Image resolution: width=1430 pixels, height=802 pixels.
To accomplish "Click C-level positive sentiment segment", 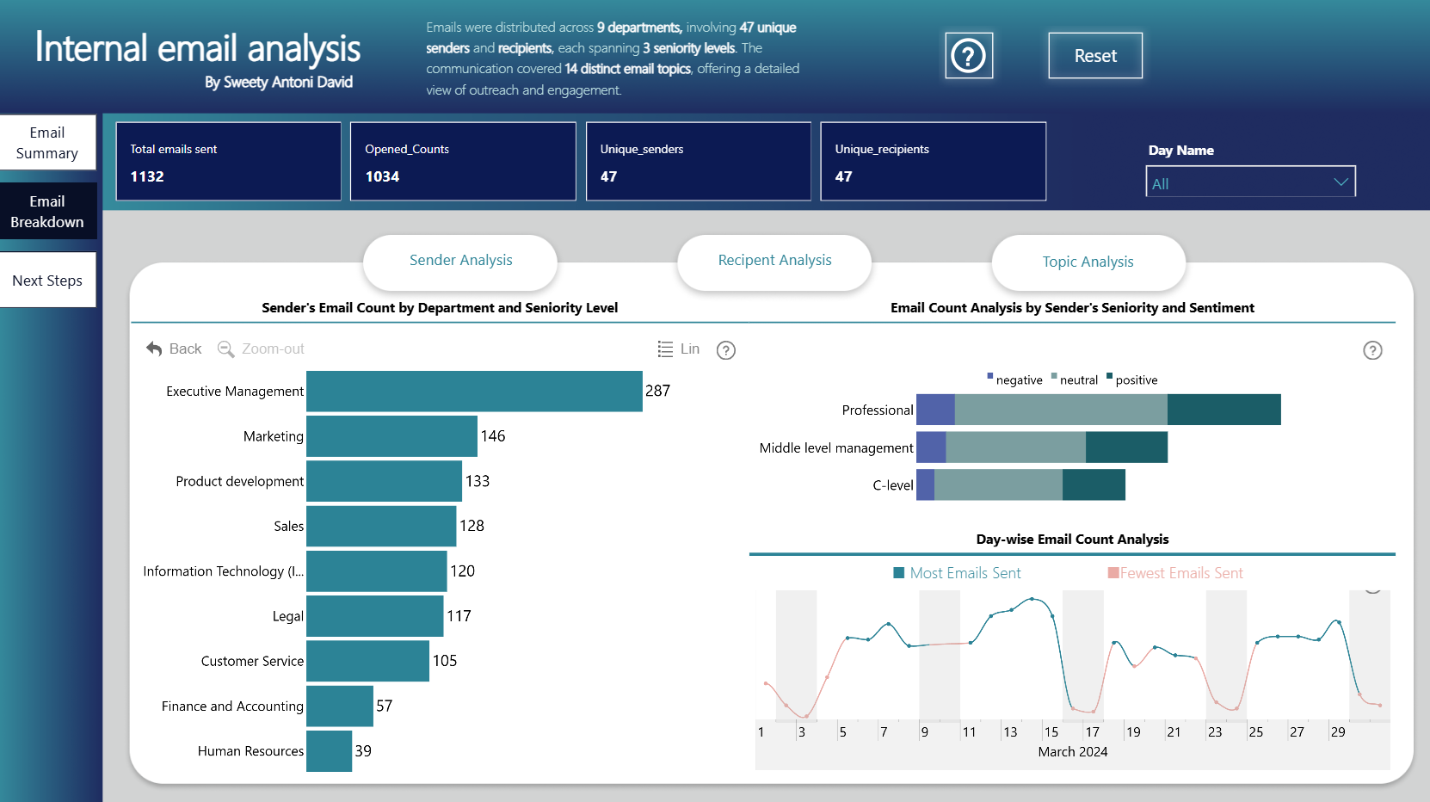I will point(1094,485).
